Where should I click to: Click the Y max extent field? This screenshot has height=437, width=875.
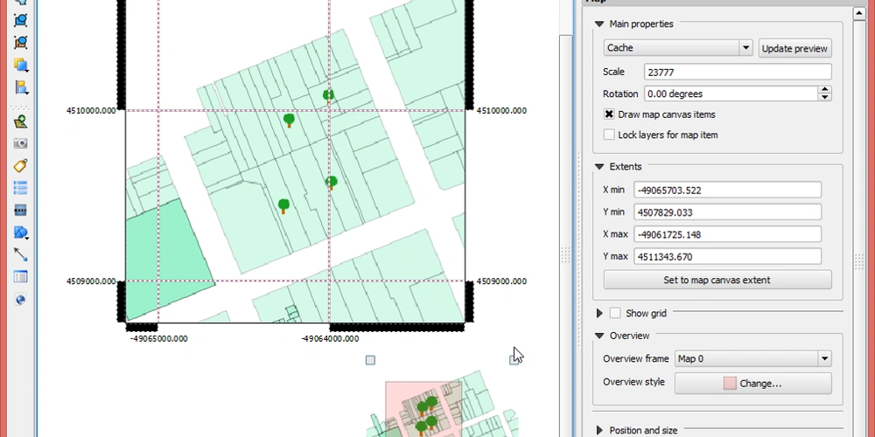[727, 257]
